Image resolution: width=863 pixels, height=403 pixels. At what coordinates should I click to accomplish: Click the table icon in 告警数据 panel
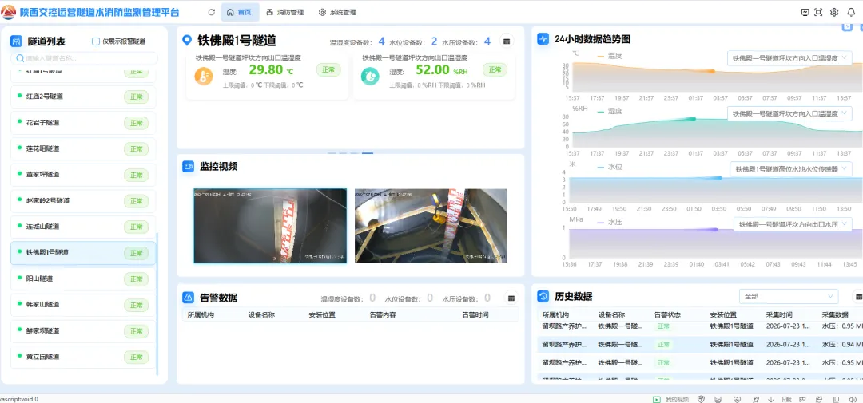[x=511, y=298]
